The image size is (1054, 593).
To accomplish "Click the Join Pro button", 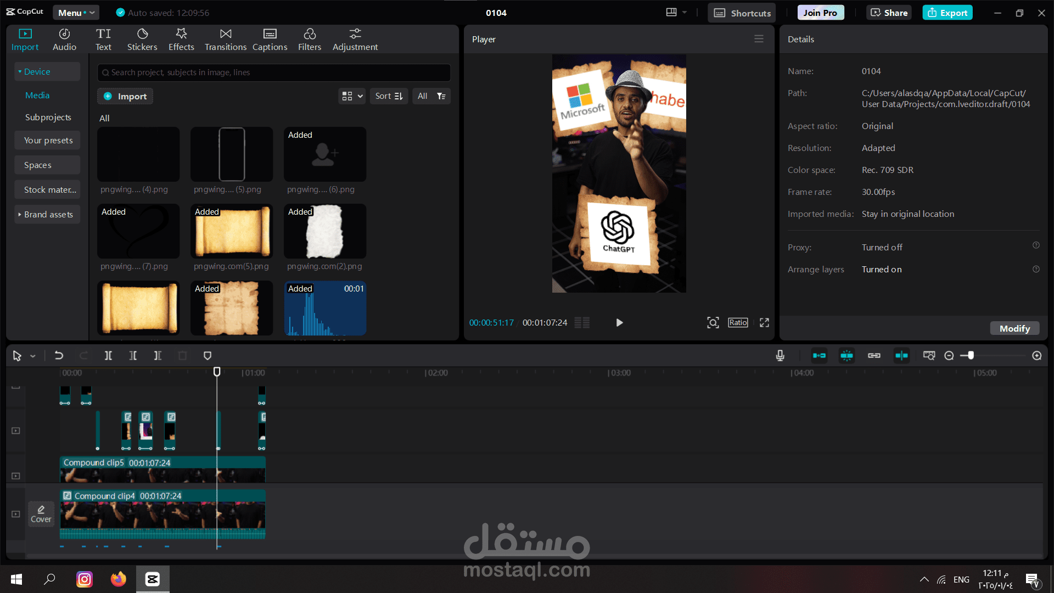I will click(820, 13).
